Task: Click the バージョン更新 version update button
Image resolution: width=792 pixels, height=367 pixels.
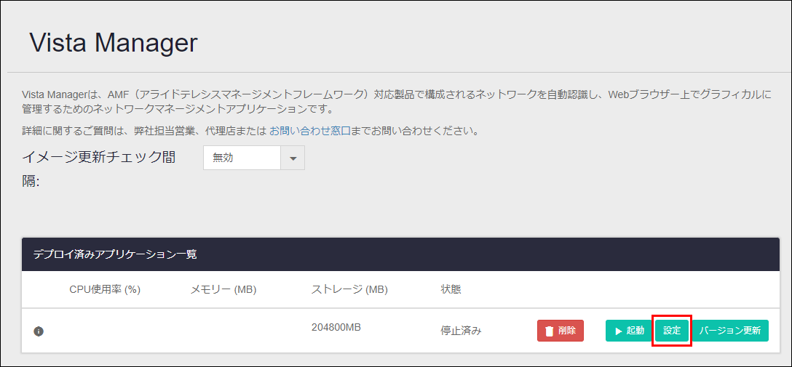Action: 730,331
